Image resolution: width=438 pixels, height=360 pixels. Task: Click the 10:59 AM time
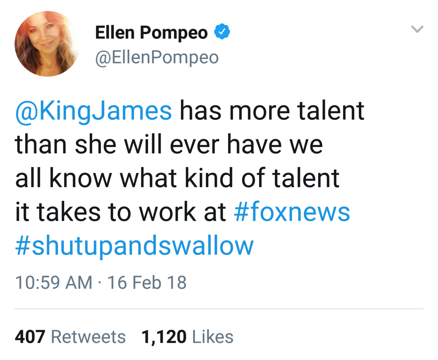click(54, 283)
